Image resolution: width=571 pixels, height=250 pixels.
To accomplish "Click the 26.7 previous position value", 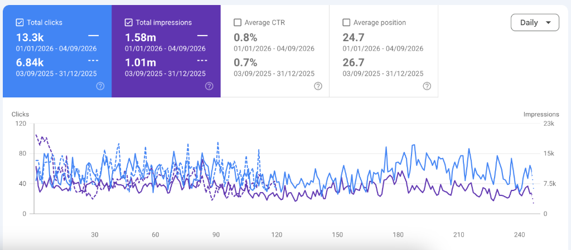I will tap(354, 62).
